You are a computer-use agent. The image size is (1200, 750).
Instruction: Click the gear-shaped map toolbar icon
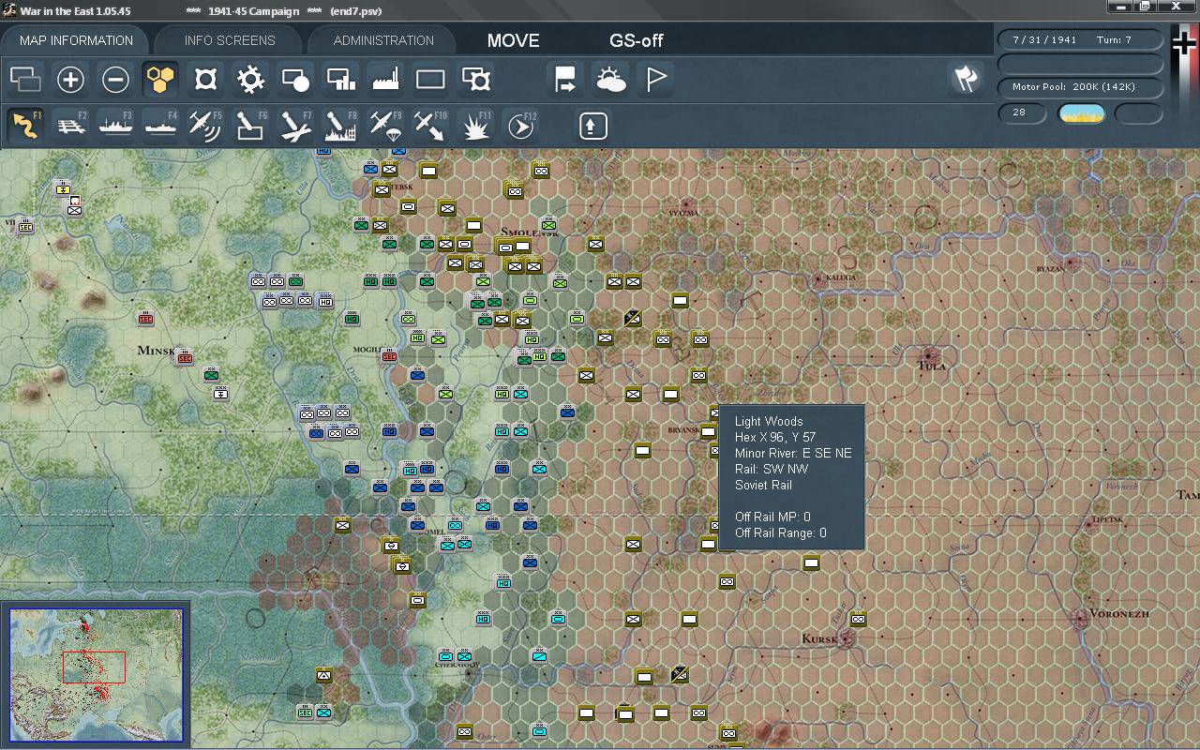point(250,80)
